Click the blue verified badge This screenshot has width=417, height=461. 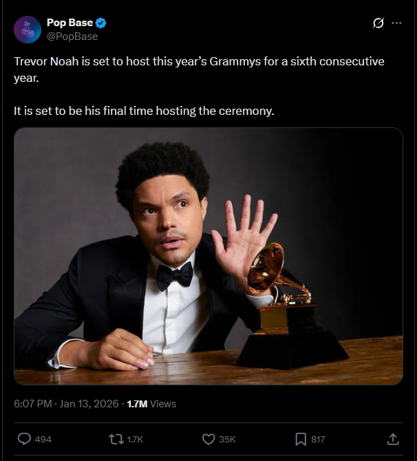pos(101,23)
